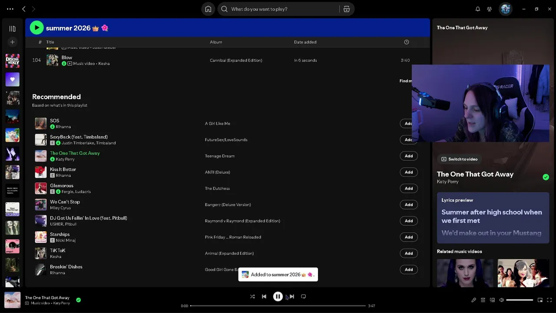
Task: Open the Starships track cover thumbnail
Action: click(x=41, y=237)
